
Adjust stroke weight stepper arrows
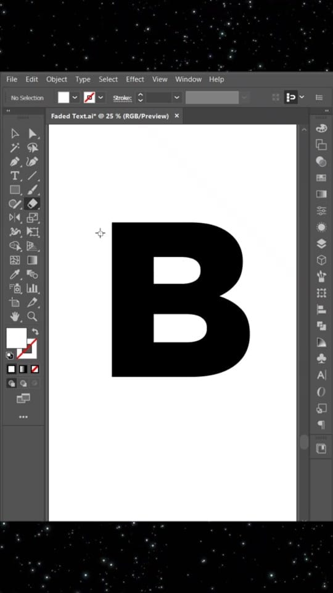[140, 98]
